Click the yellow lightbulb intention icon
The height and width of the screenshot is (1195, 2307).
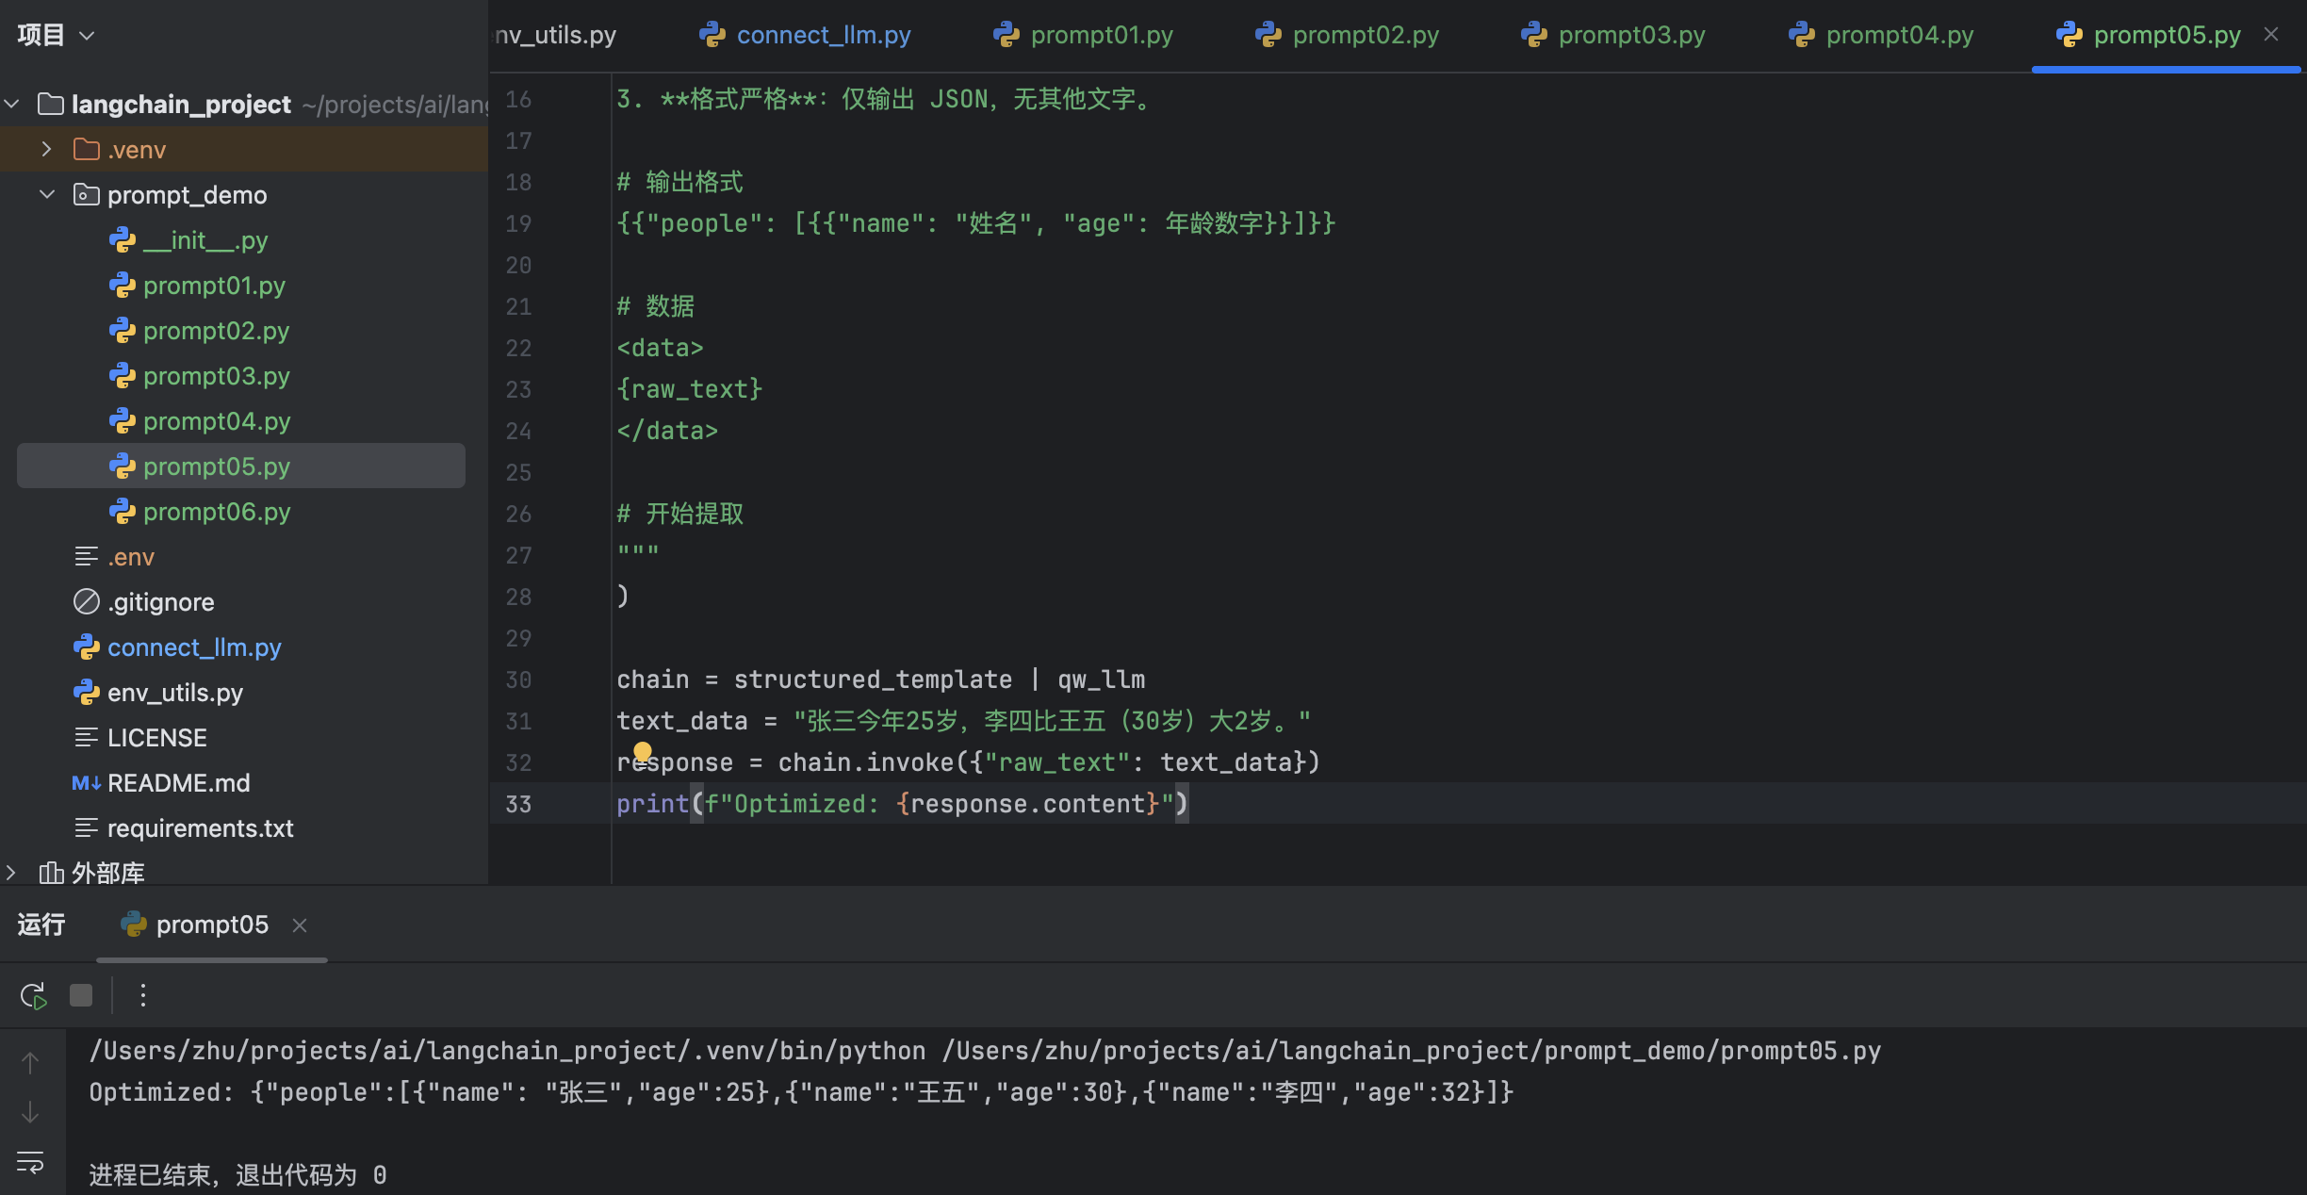[x=643, y=751]
